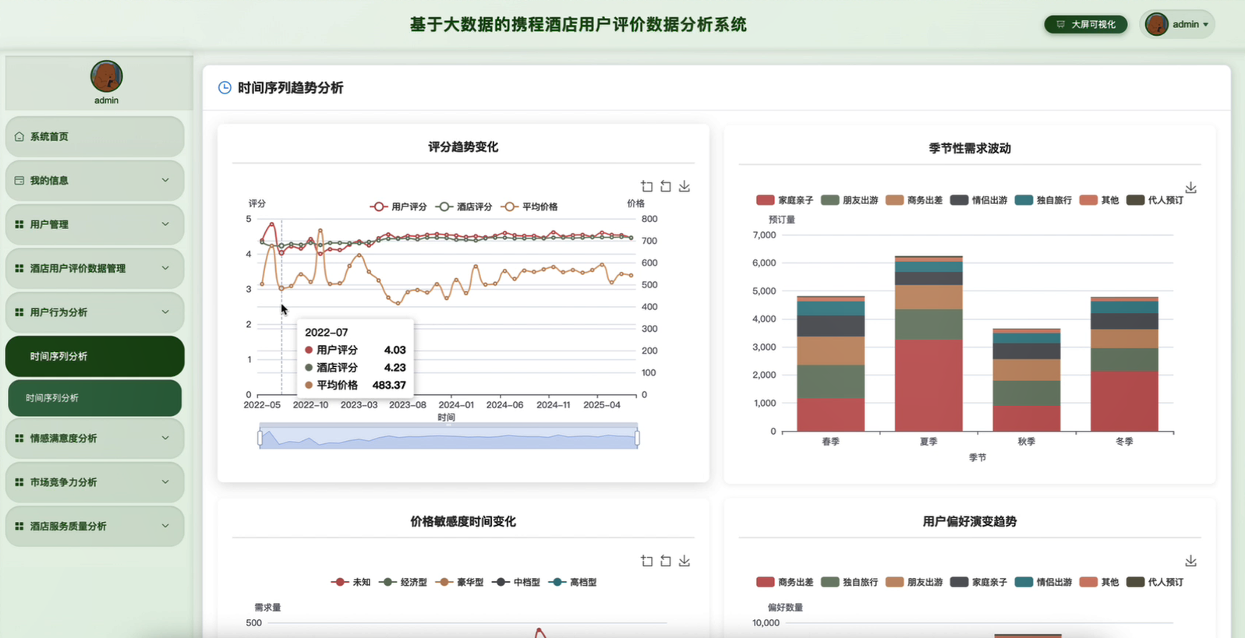Toggle 情侣出游 in seasonal demand legend
1245x638 pixels.
(978, 200)
